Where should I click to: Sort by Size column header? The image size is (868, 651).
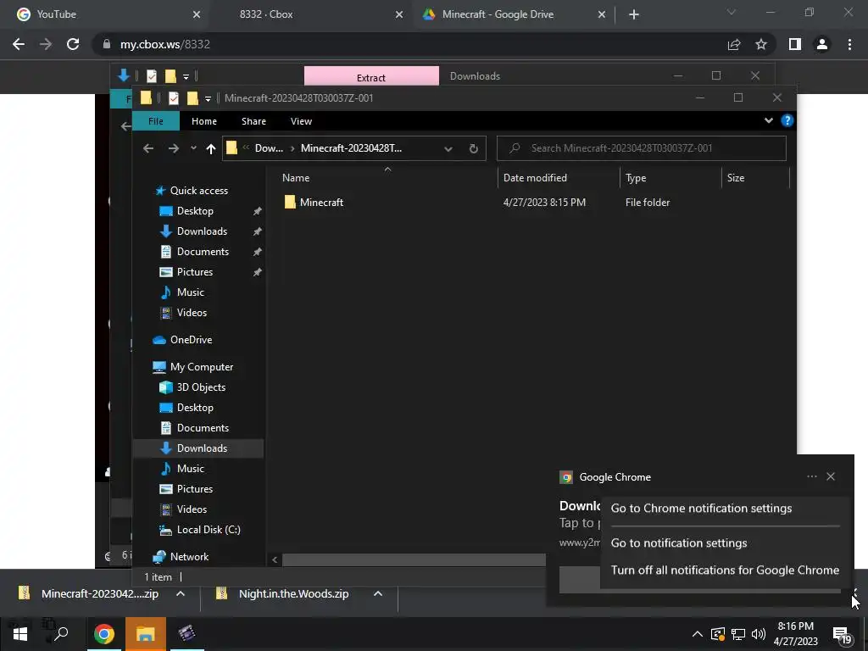(x=755, y=178)
